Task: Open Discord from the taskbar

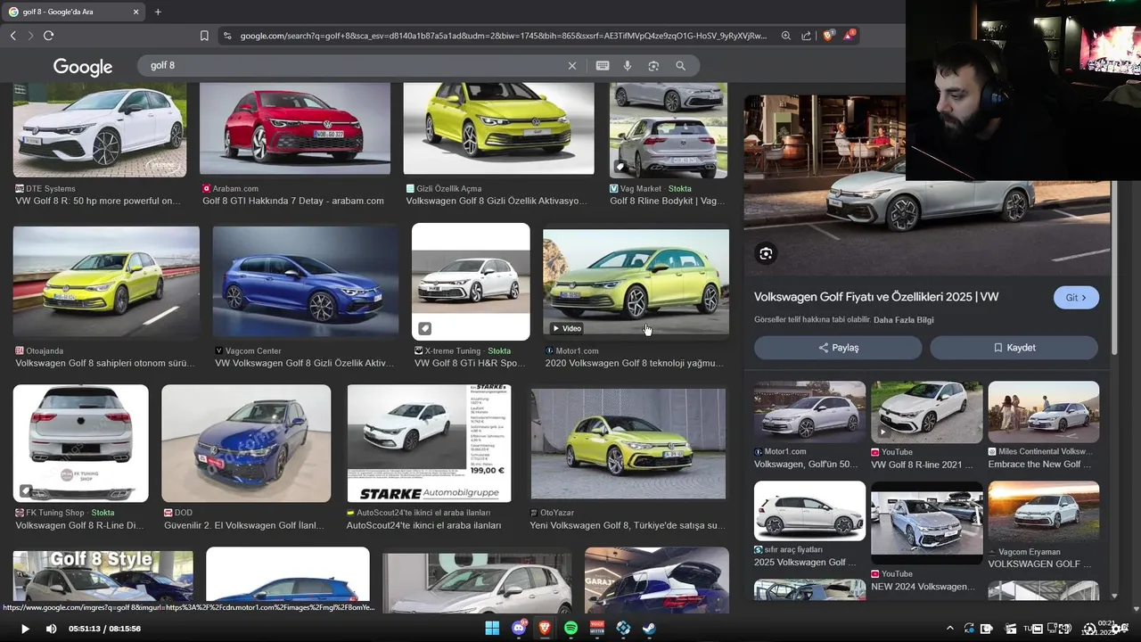Action: point(519,629)
